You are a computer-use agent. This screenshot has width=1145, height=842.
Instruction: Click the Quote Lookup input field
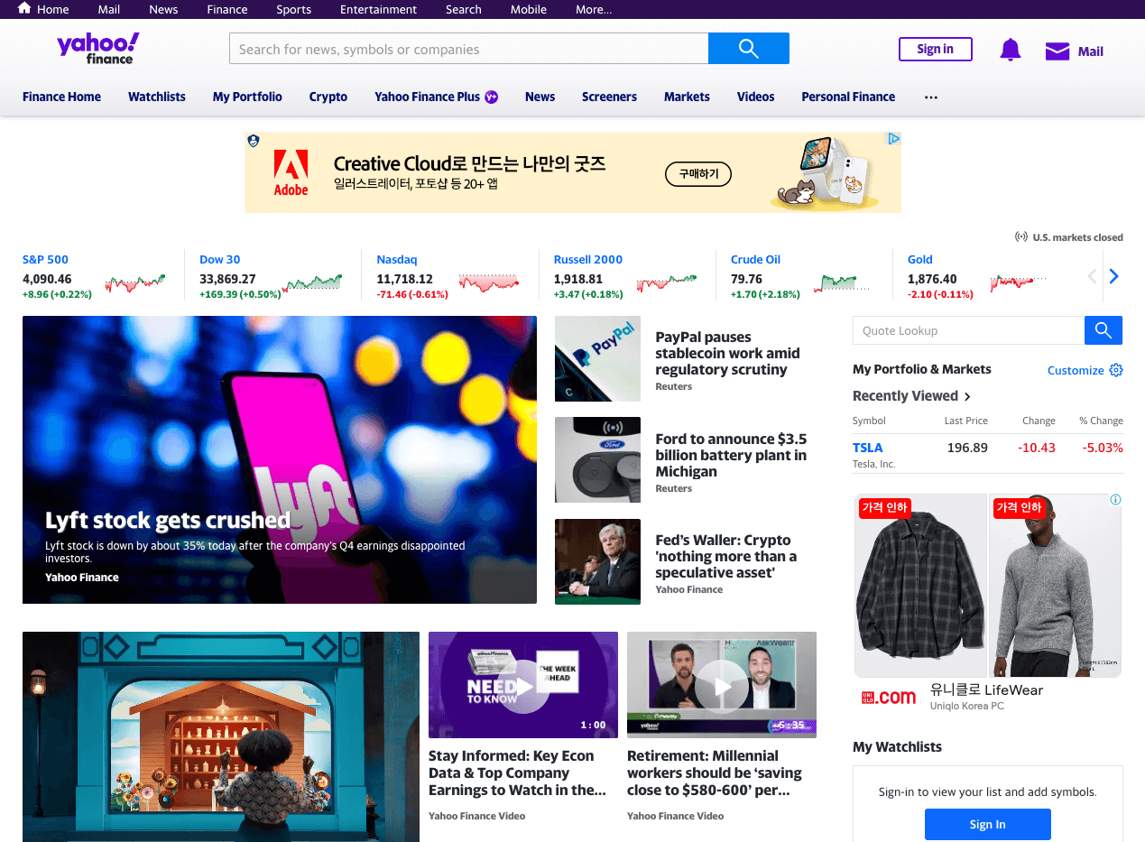pos(968,330)
